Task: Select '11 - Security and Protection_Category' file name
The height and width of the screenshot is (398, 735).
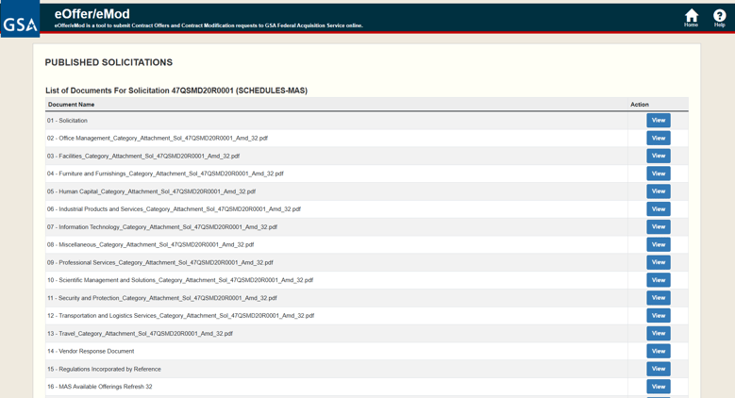Action: pyautogui.click(x=161, y=298)
